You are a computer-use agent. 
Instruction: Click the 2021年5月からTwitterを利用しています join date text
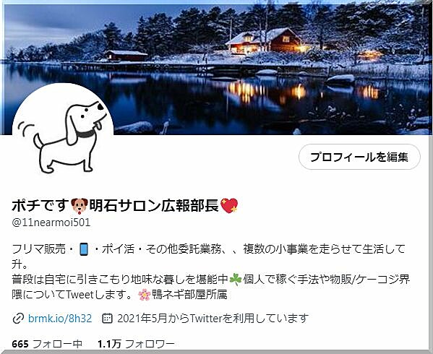[x=213, y=319]
